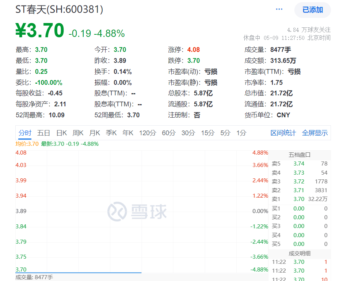
Task: Click the 换手 value 0.14%
Action: click(122, 72)
